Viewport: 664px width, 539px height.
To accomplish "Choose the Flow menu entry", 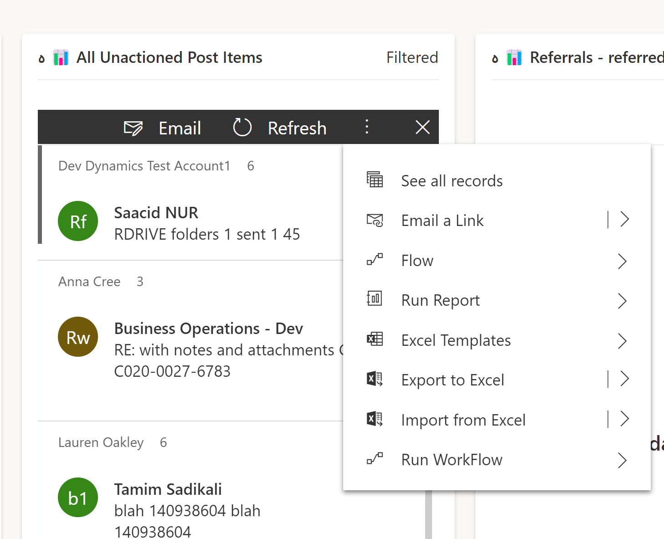I will pyautogui.click(x=497, y=261).
